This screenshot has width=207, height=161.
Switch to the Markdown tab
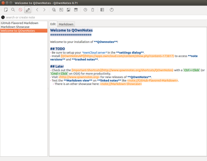66,24
